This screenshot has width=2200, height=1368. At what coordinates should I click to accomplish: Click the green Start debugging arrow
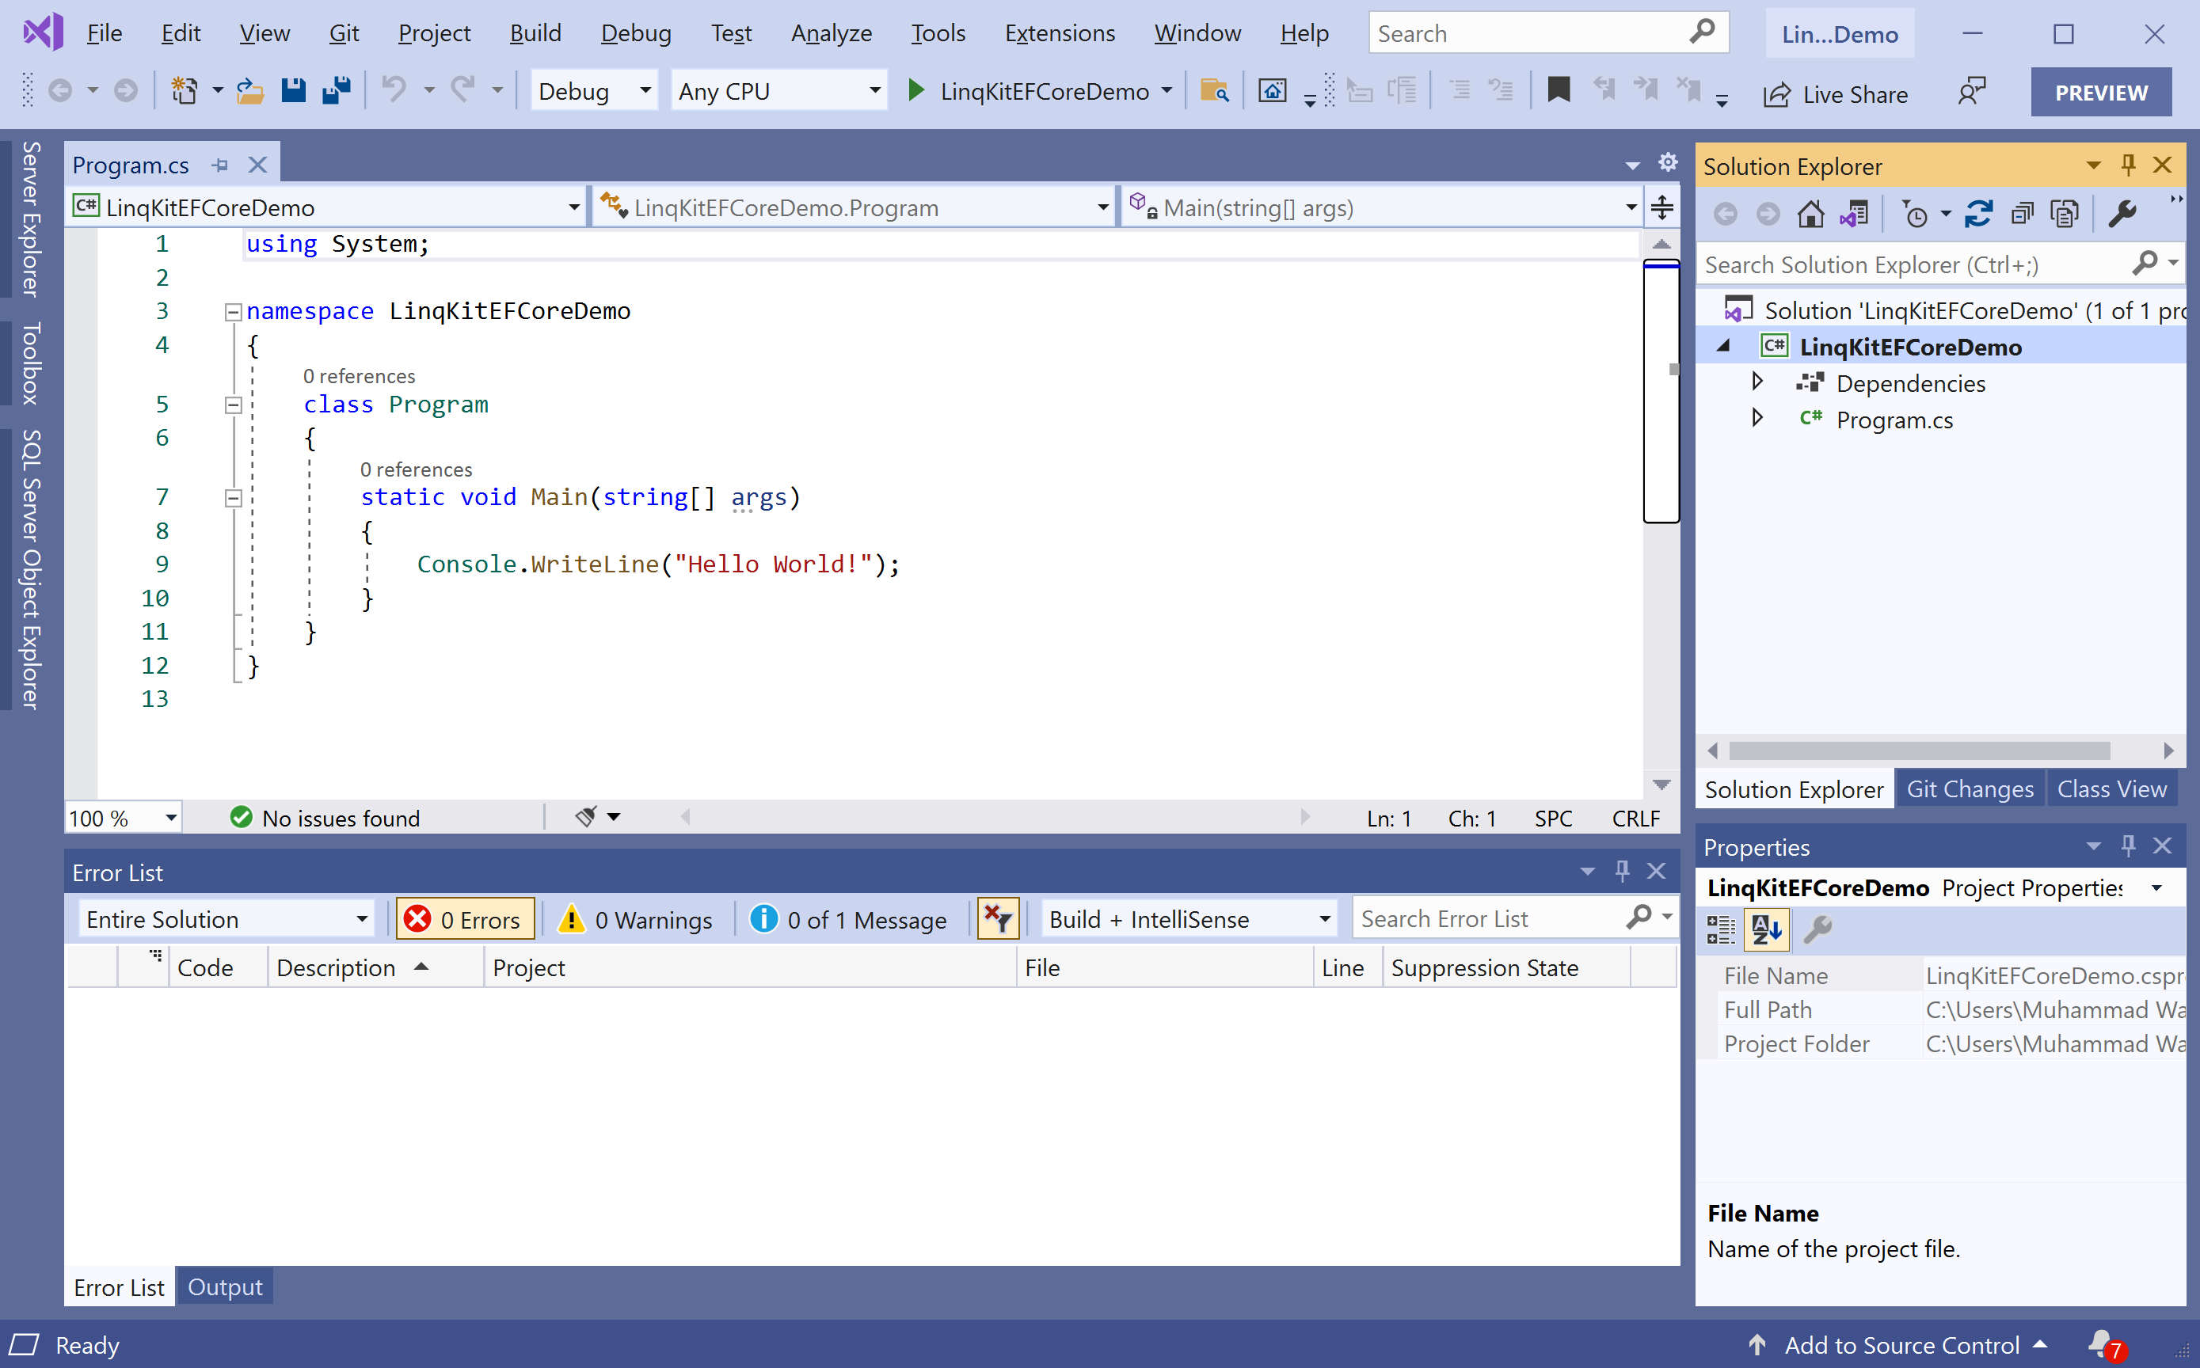pos(915,90)
